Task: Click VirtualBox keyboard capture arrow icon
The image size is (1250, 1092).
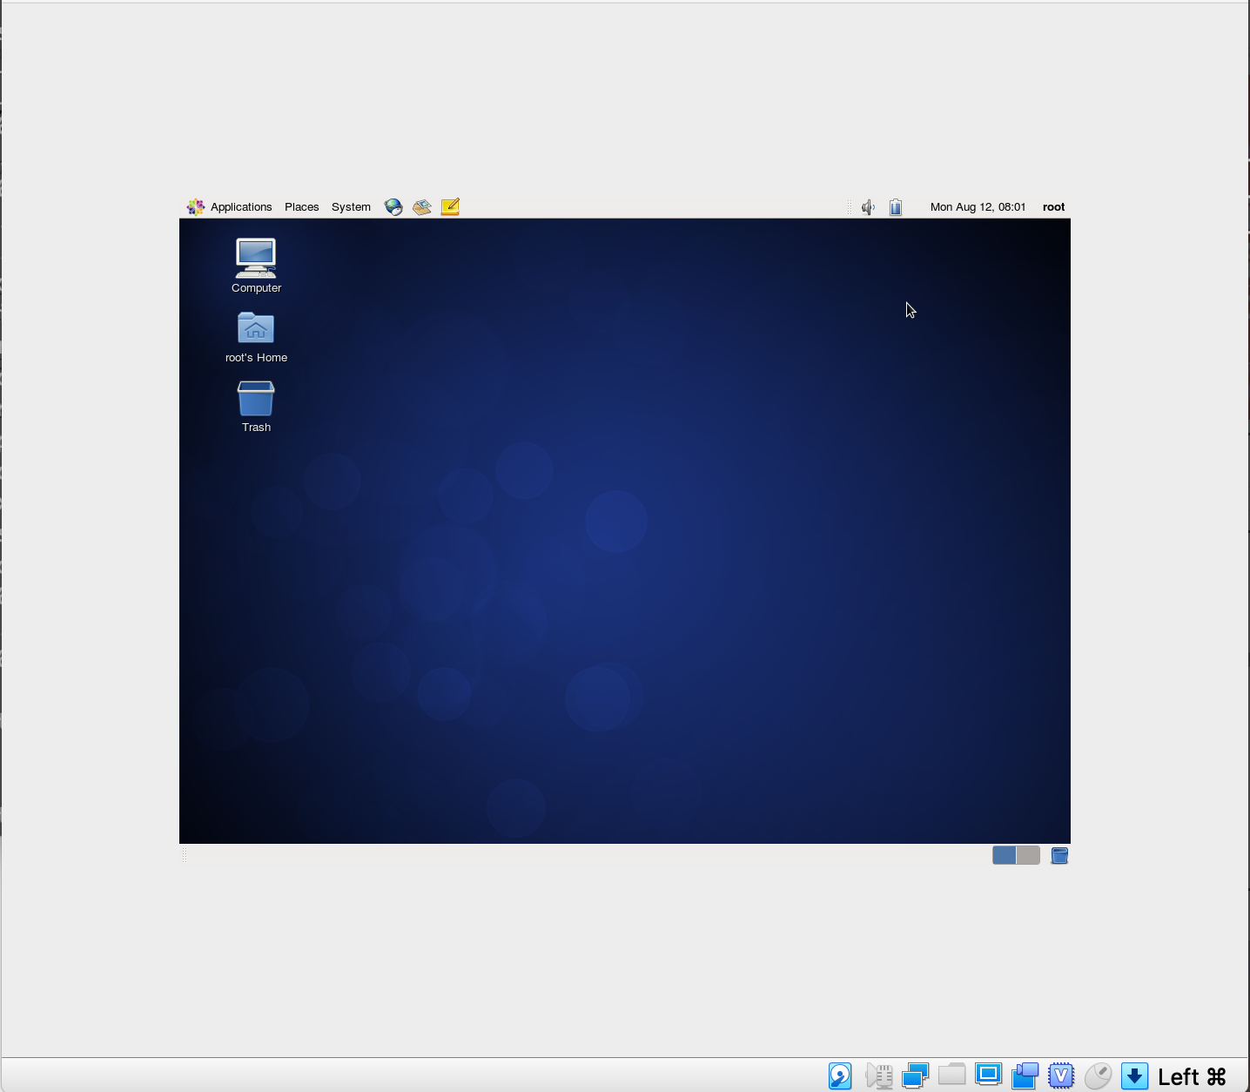Action: 1135,1076
